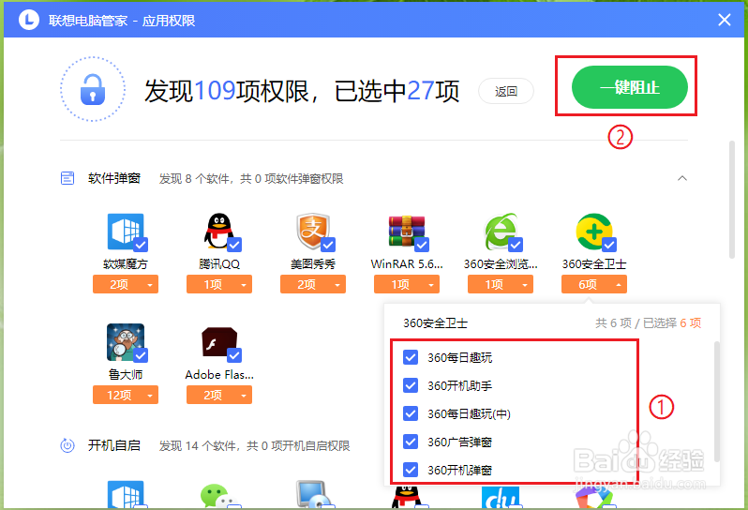Open the WinRAR 1项 dropdown
The image size is (748, 510).
[x=407, y=284]
